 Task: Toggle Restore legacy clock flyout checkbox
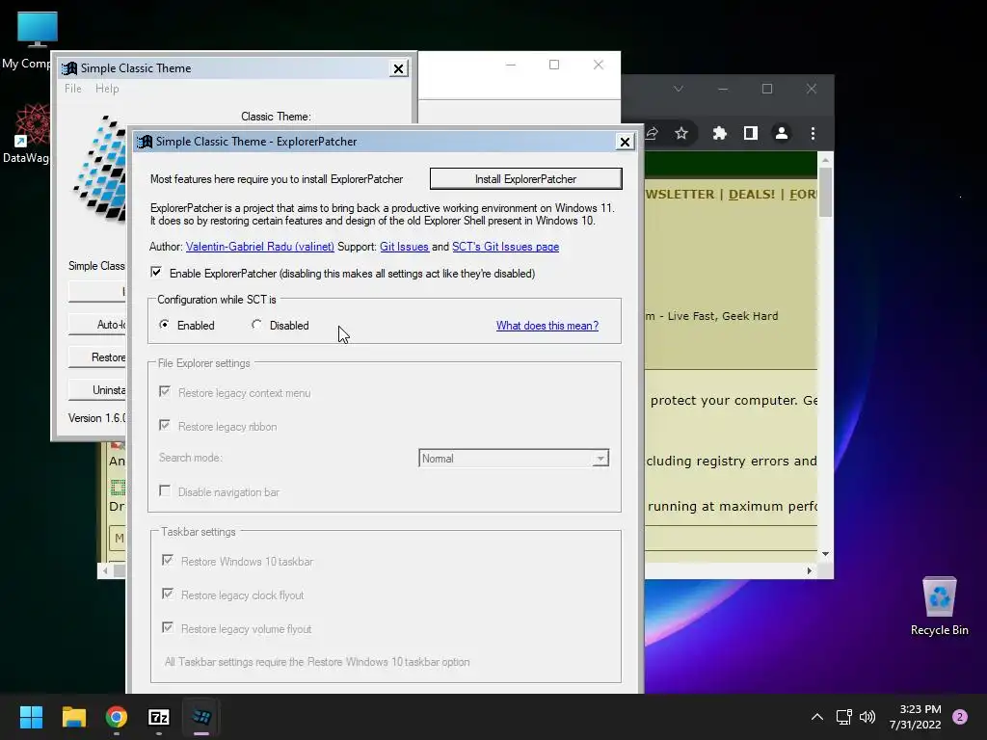tap(168, 594)
